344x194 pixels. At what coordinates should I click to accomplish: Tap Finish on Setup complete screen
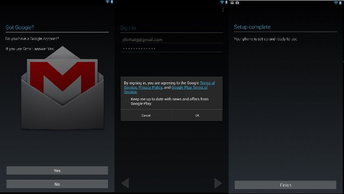pos(285,185)
